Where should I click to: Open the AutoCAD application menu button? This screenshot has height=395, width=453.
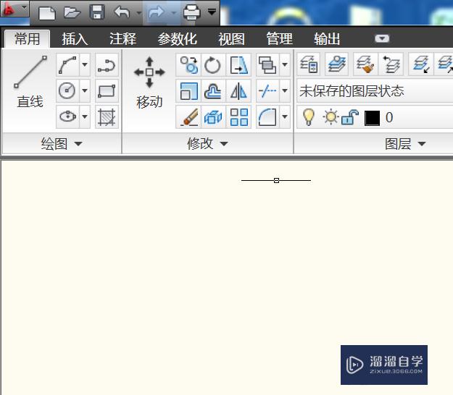tap(14, 9)
